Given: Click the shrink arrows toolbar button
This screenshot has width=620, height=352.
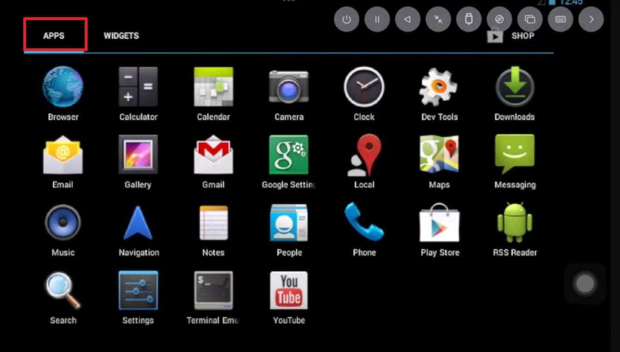Looking at the screenshot, I should 438,20.
